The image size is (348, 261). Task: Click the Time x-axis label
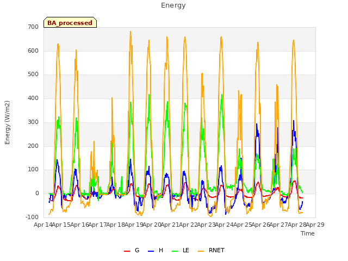point(308,233)
